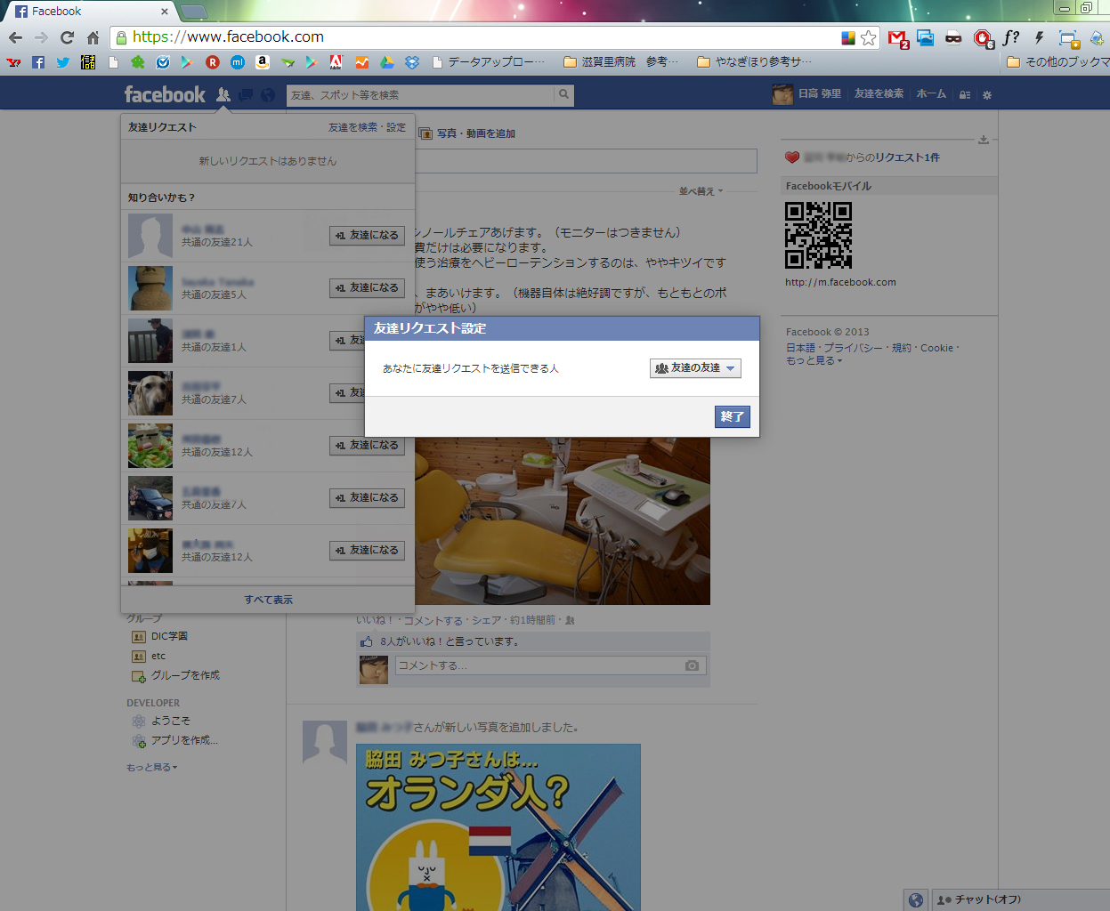Open その他のブックマーク folder
Screen dimensions: 1110x911
[1057, 62]
